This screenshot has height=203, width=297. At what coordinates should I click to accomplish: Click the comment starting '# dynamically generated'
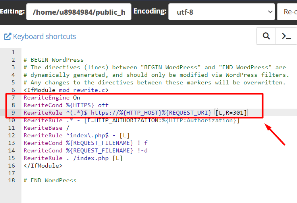[x=156, y=75]
